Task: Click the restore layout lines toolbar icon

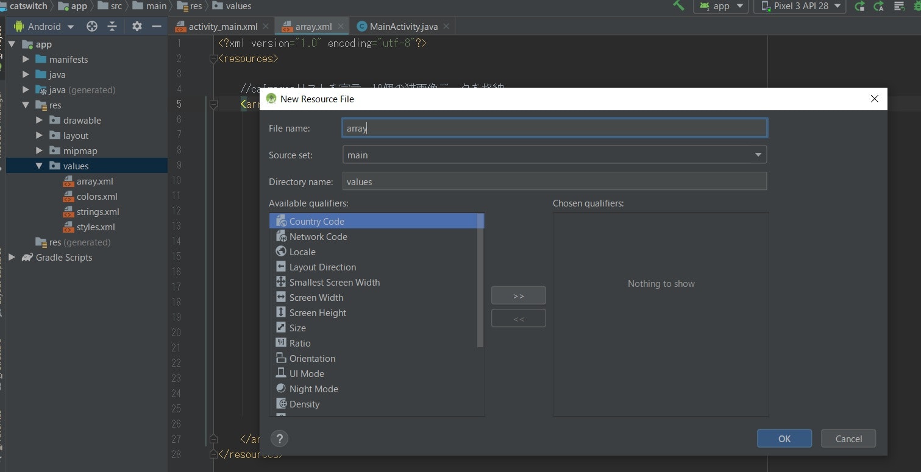Action: coord(899,6)
